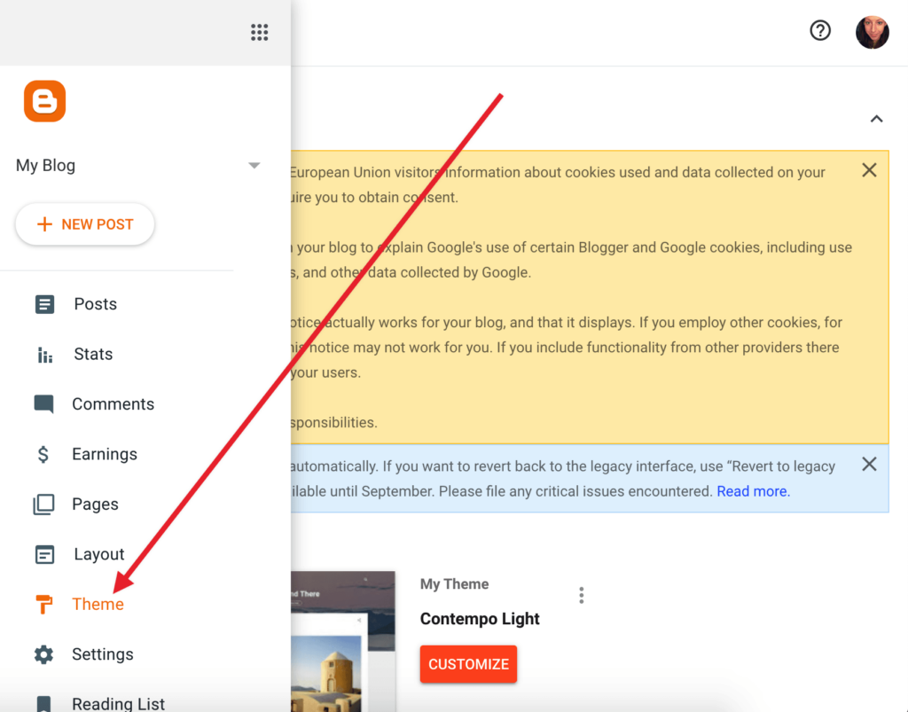Click the Comments speech bubble icon
Screen dimensions: 908x712
point(44,403)
